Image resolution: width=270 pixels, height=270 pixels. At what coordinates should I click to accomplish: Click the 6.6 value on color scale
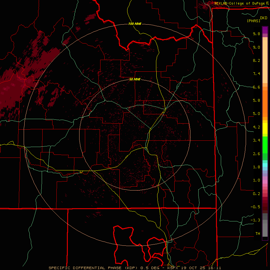(x=256, y=87)
